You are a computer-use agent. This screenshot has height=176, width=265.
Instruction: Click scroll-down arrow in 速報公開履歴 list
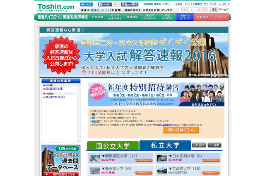(x=78, y=141)
